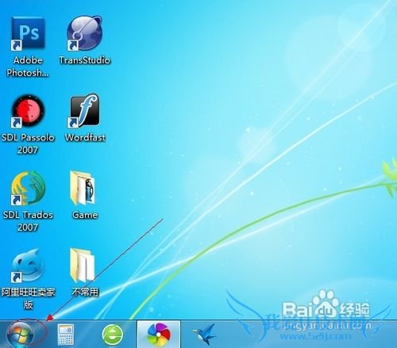
Task: Launch the 阿里旺旺卖家版 desktop shortcut
Action: point(28,266)
